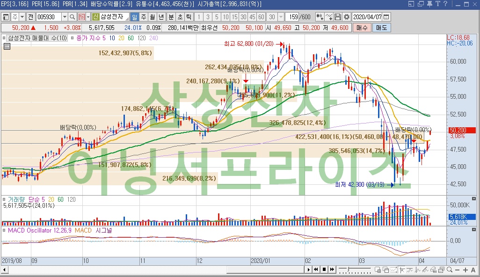The image size is (480, 277).
Task: Select the 년 yearly chart period
Action: click(x=161, y=17)
